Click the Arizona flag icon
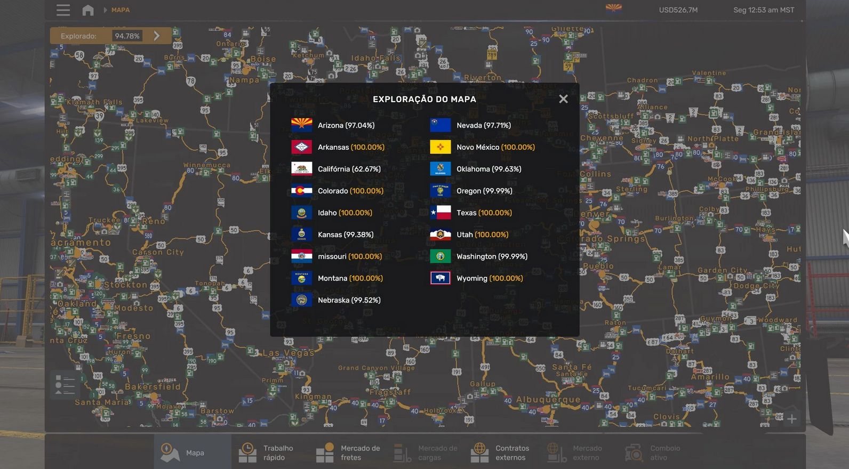 click(301, 125)
